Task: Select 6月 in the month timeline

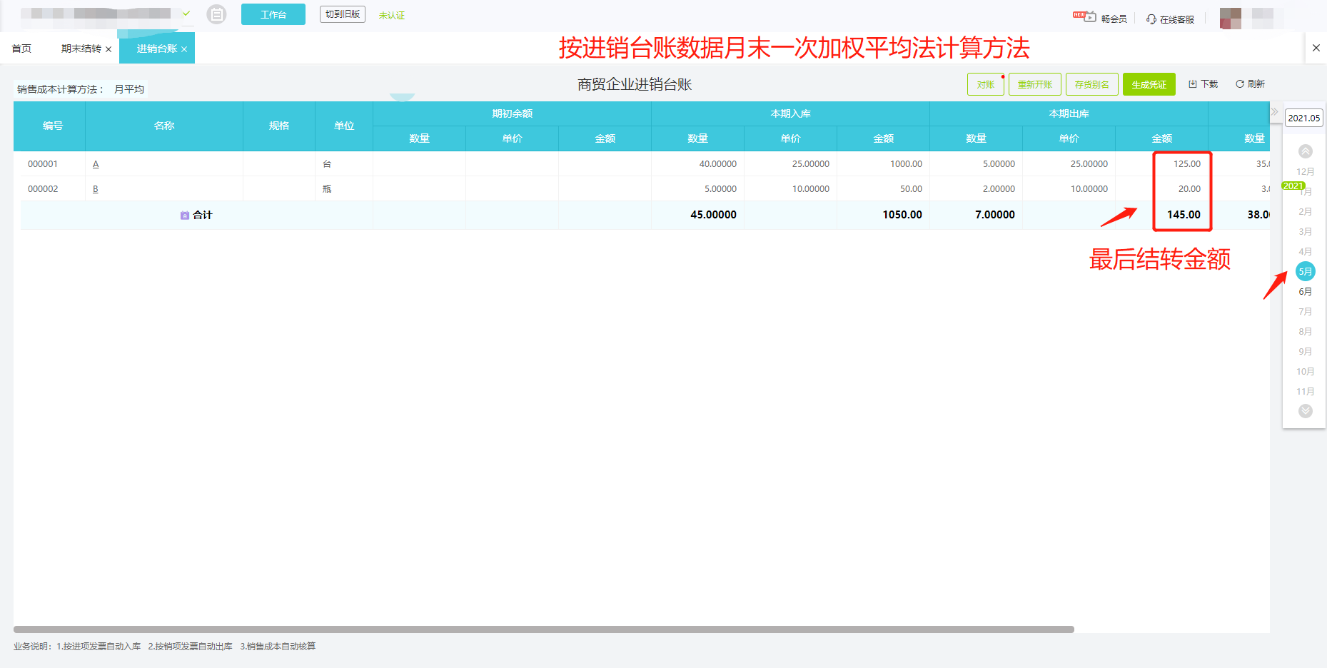Action: pos(1305,291)
